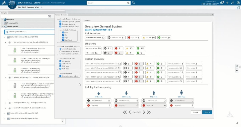Open the help question mark icon
This screenshot has width=241, height=127.
pyautogui.click(x=238, y=3)
